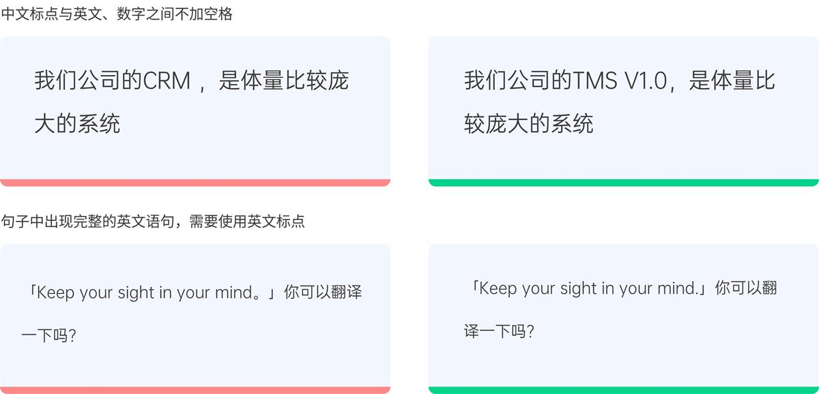Viewport: 819px width, 394px height.
Task: Click 是体量比 in the TMS card
Action: [x=732, y=81]
